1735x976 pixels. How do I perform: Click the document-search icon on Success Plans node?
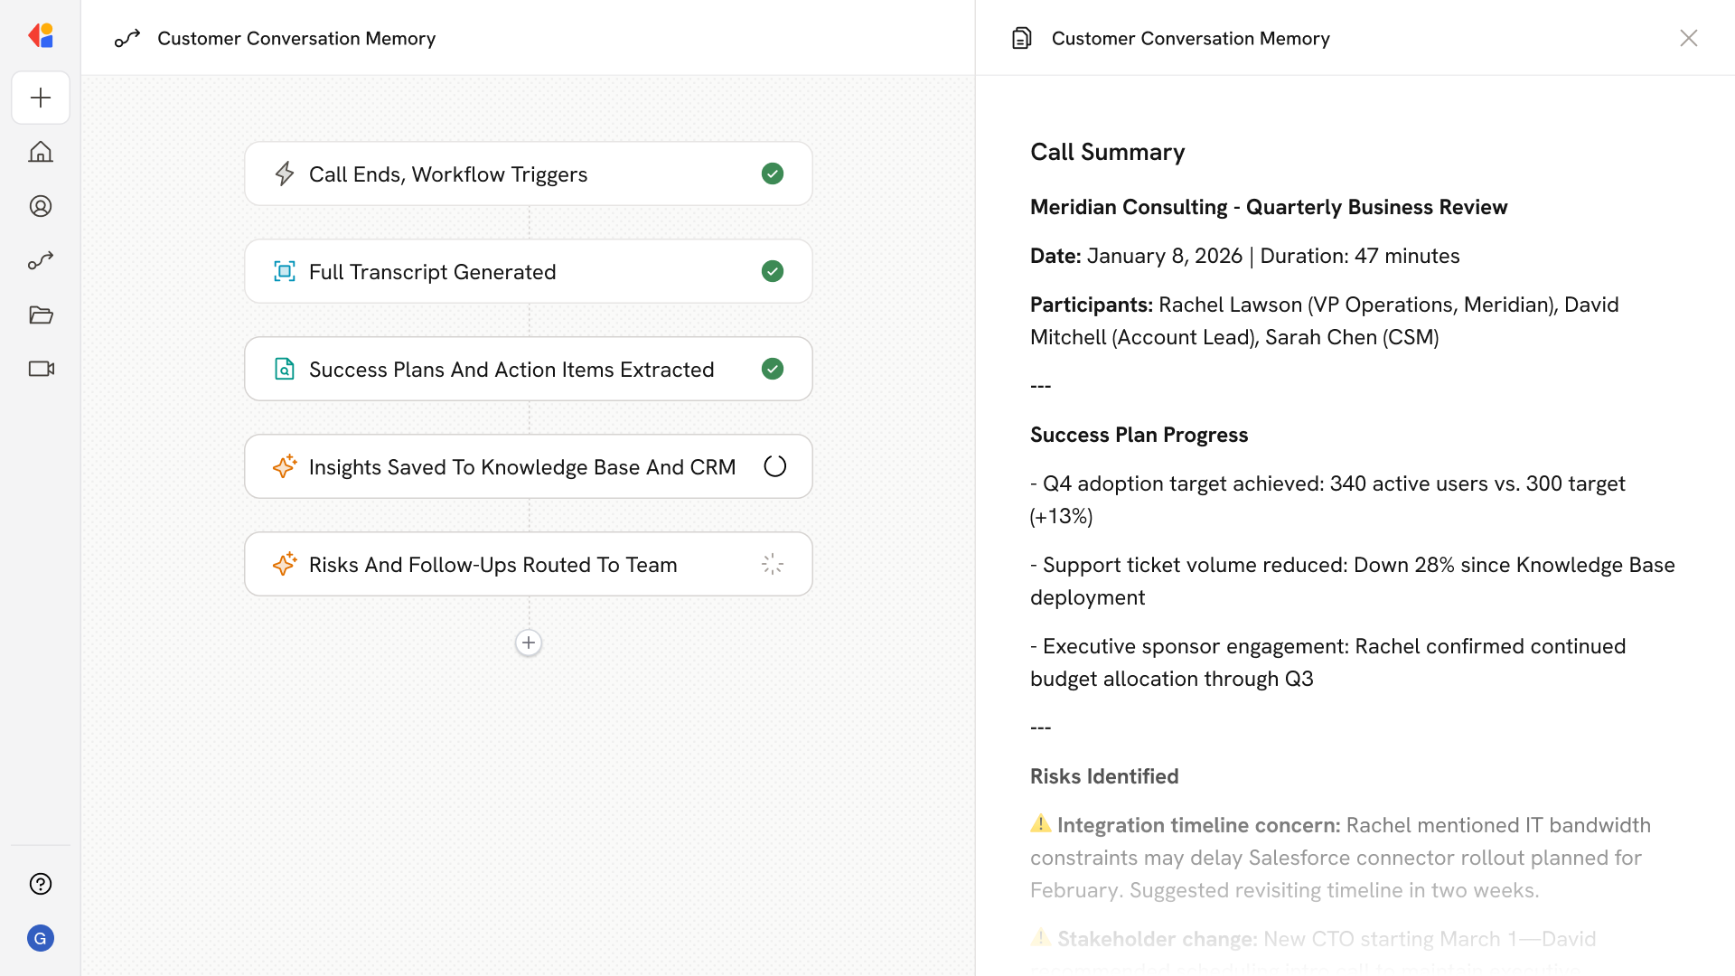(x=285, y=369)
